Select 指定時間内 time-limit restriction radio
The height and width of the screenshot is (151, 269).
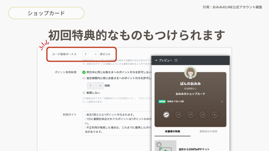84,78
